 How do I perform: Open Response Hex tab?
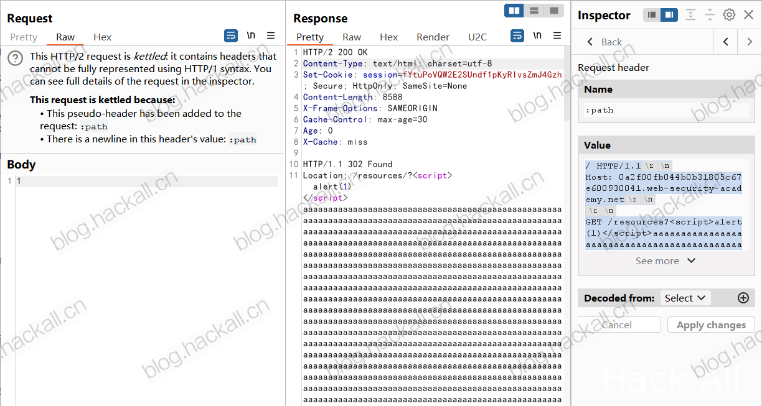coord(389,37)
